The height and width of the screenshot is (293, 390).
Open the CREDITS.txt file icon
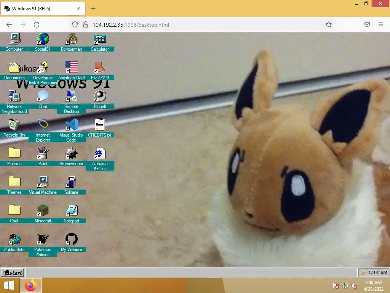pyautogui.click(x=100, y=128)
